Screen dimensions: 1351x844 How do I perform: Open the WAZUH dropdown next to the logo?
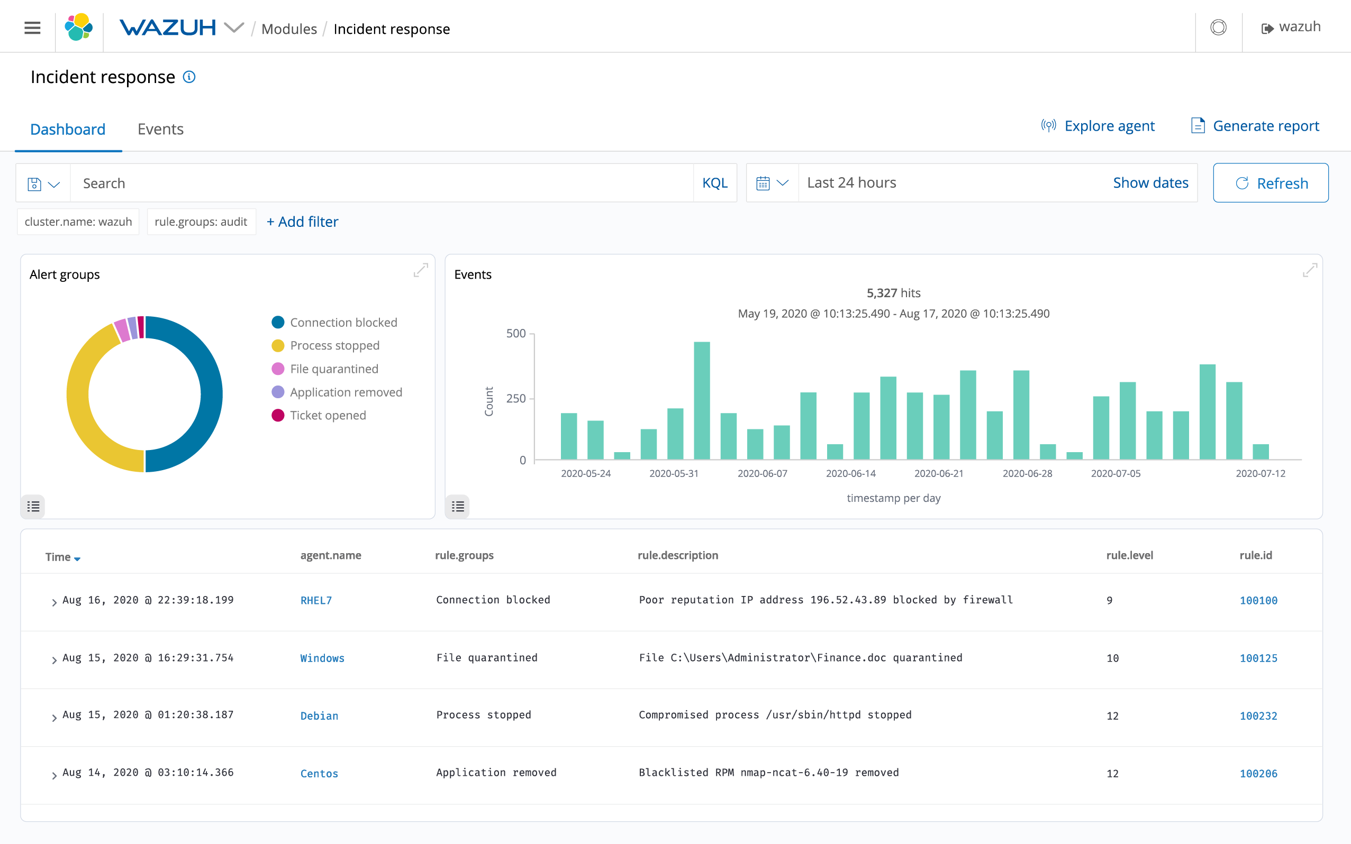point(234,27)
